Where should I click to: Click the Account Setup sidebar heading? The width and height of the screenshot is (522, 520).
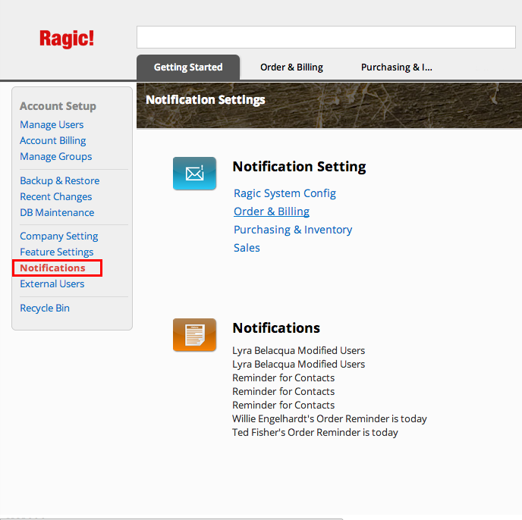tap(58, 106)
